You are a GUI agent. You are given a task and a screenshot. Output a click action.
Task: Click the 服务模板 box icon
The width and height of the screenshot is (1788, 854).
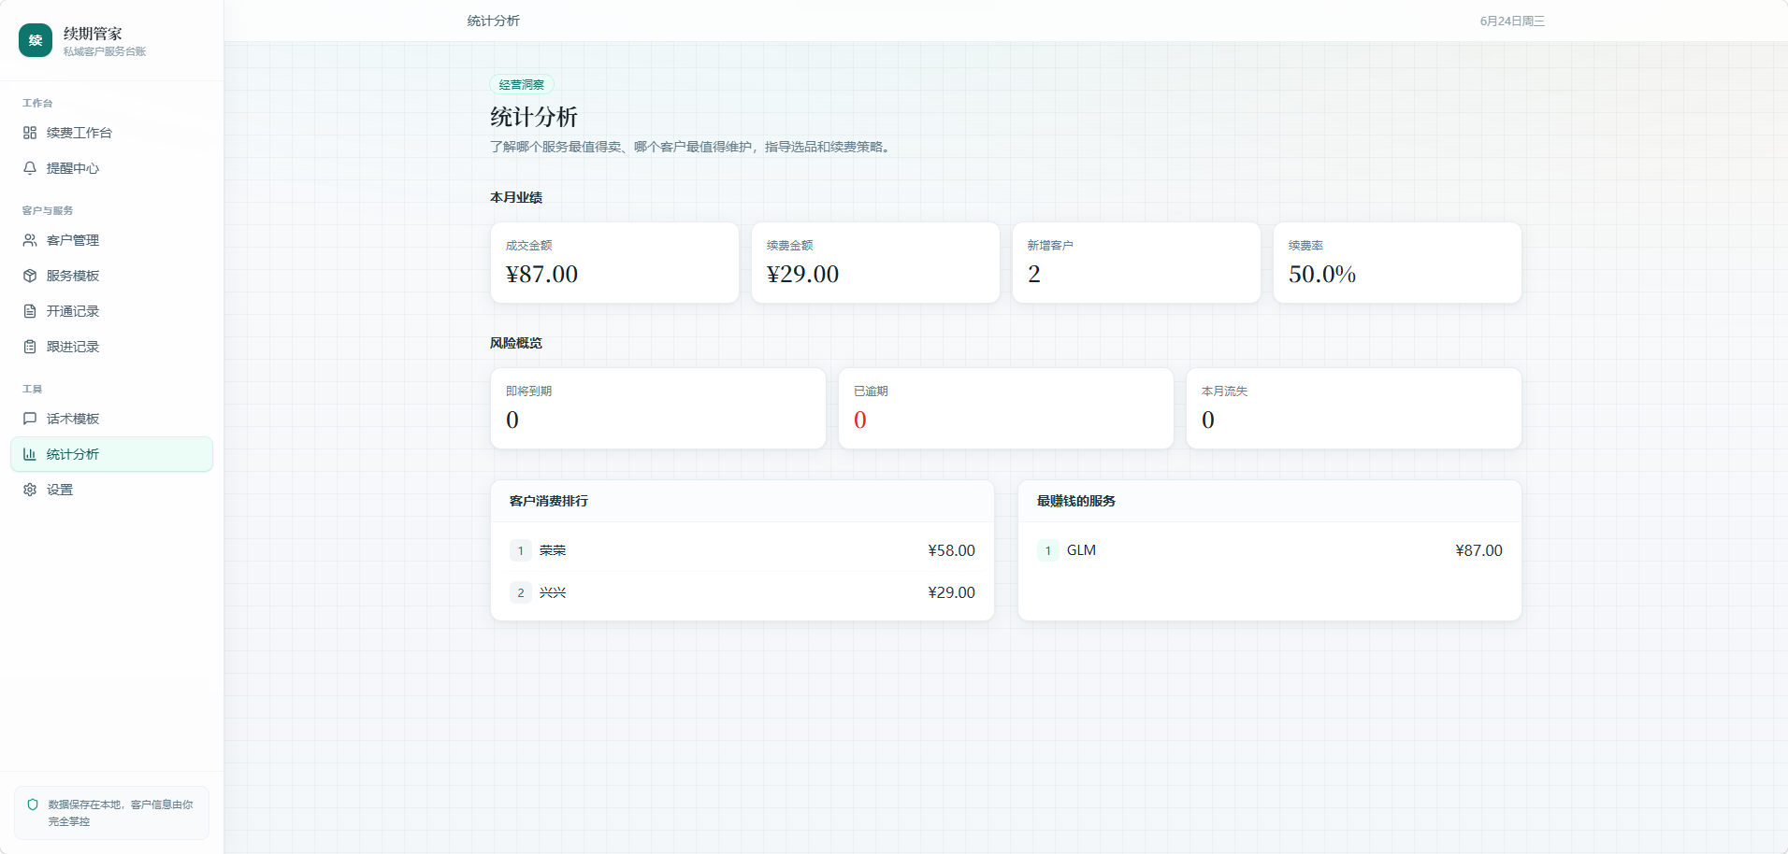(x=30, y=276)
